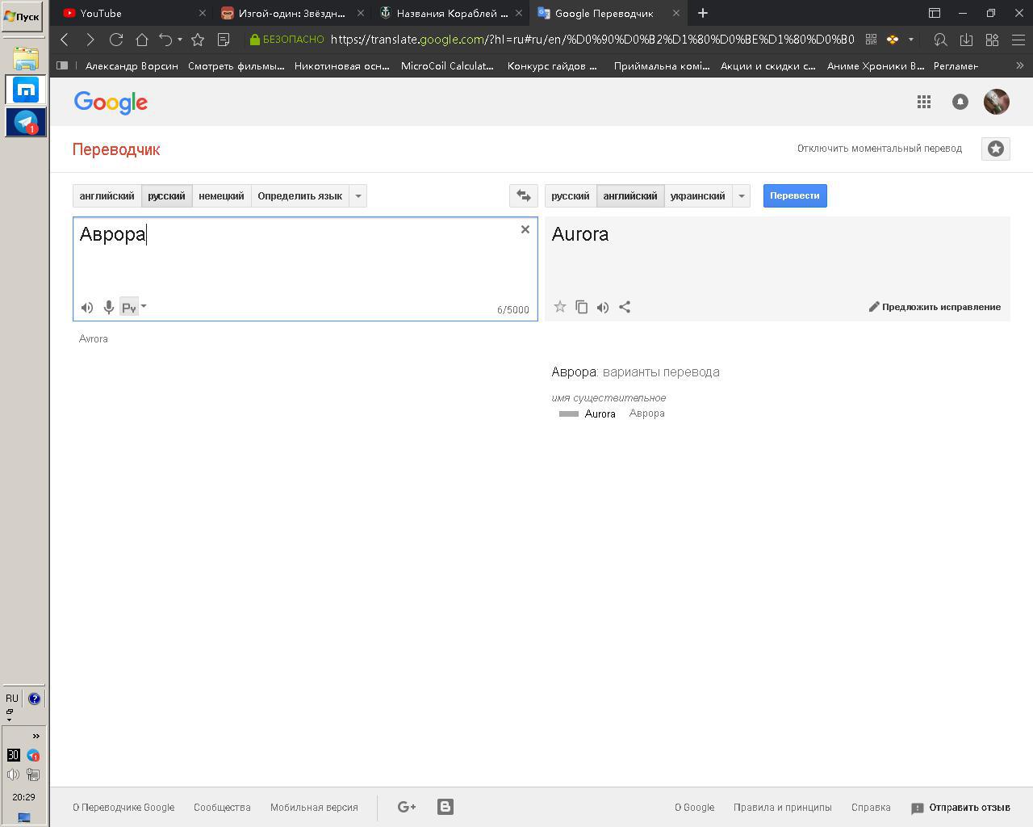Switch to Названия Кораблей tab

pos(448,13)
